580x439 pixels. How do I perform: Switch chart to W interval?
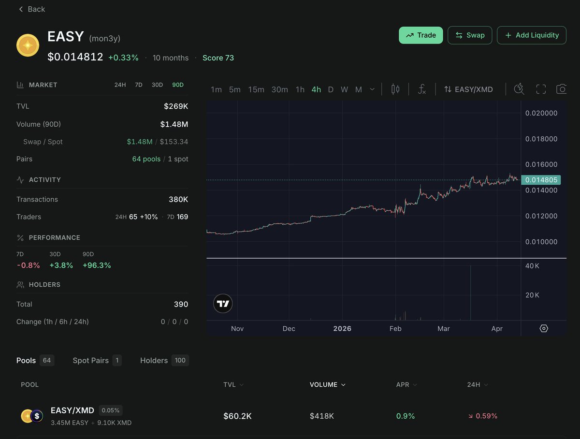click(x=344, y=89)
